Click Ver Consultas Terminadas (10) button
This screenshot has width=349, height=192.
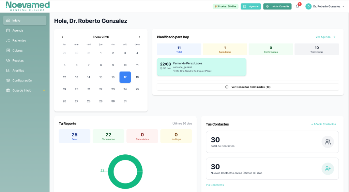click(248, 87)
